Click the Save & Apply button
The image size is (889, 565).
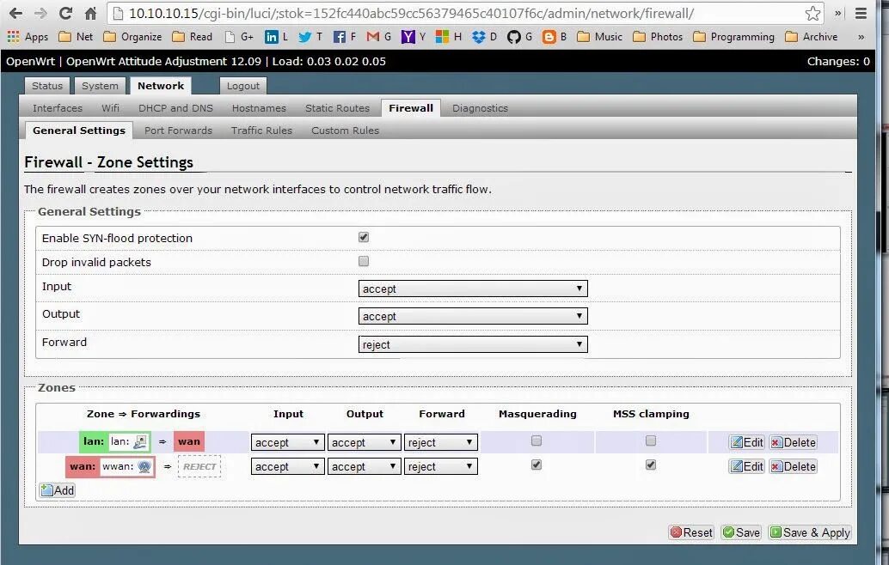810,532
